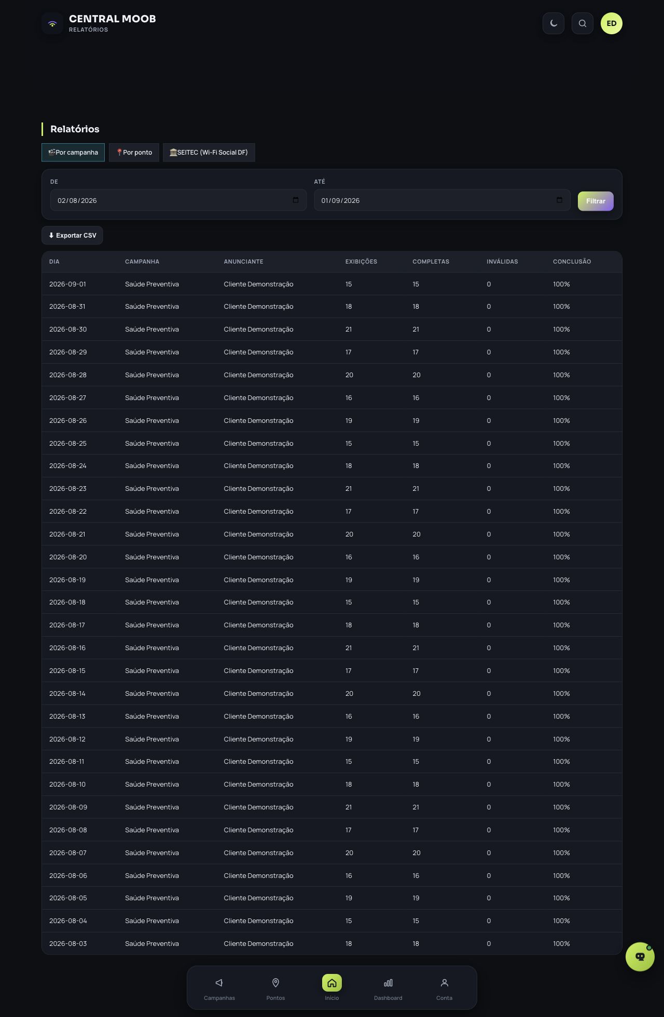Screen dimensions: 664x1017
Task: Toggle dark mode with the moon icon
Action: click(554, 23)
